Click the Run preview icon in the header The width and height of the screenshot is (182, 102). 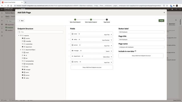coord(168,9)
